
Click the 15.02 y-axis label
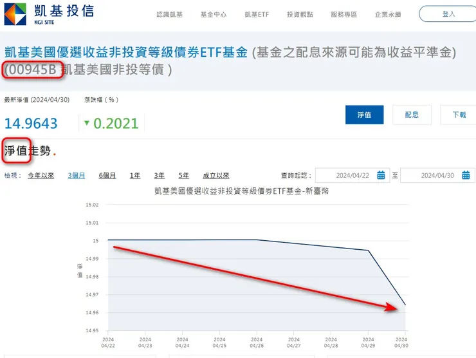click(x=92, y=205)
